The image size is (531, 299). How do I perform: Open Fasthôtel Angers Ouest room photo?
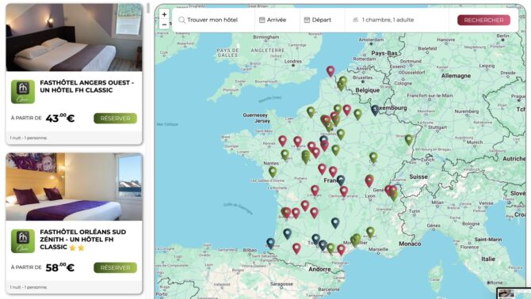[74, 37]
